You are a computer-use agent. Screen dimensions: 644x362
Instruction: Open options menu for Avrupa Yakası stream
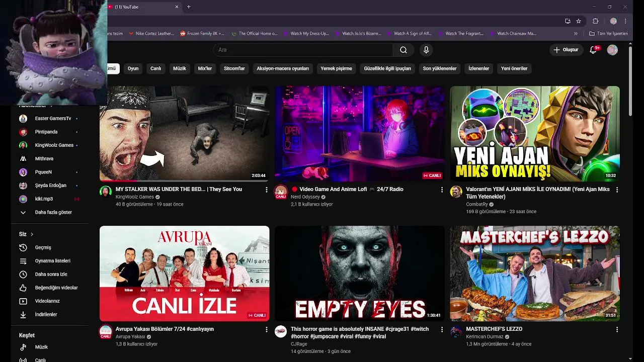coord(267,329)
